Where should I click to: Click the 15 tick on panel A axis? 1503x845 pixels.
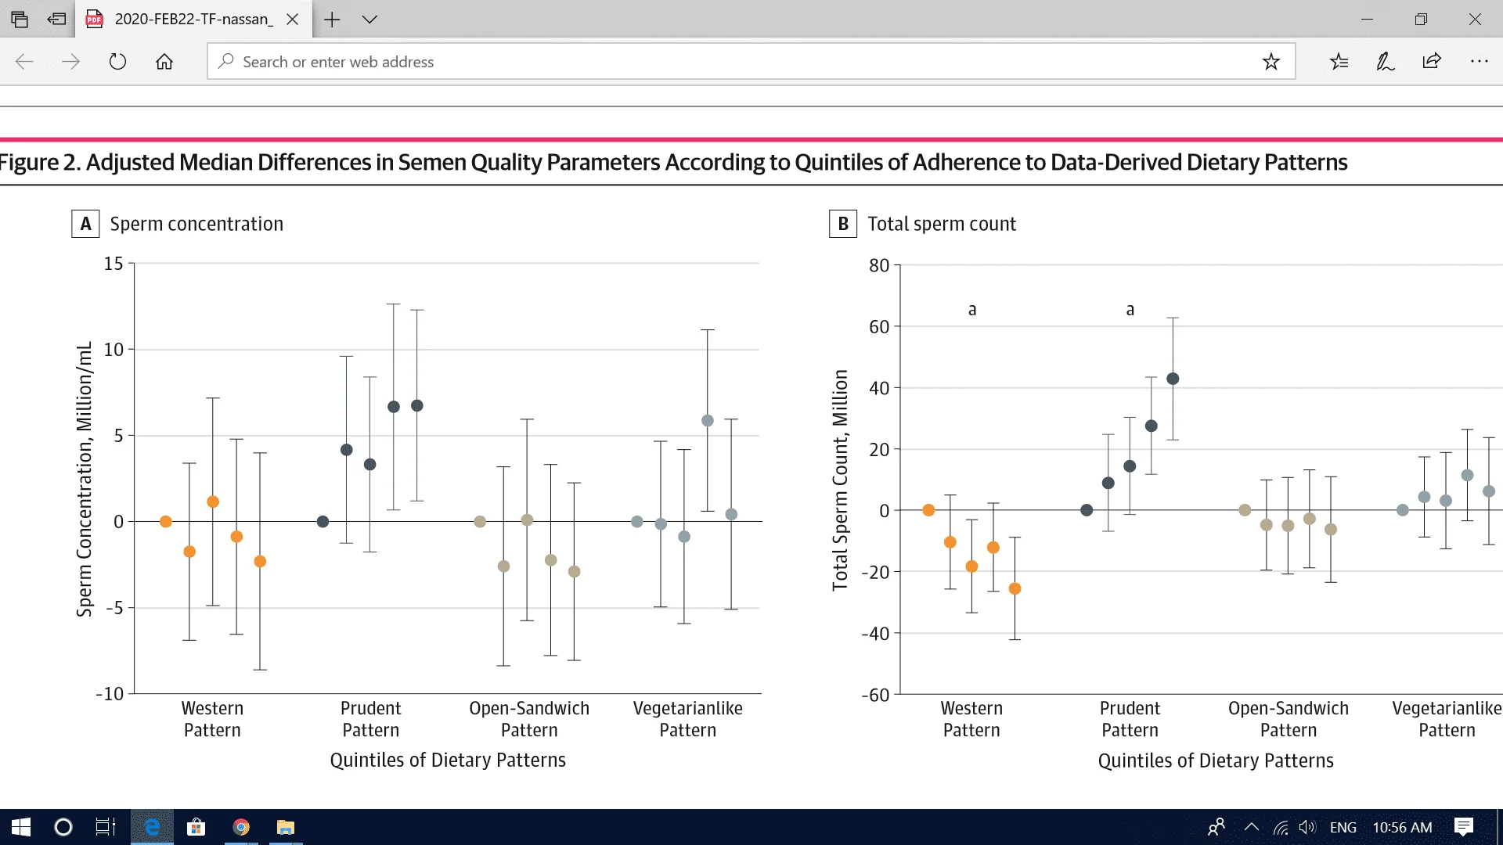click(114, 264)
